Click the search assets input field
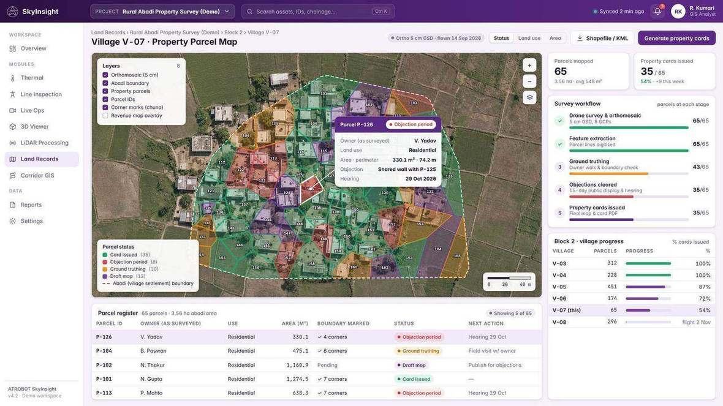 click(318, 12)
